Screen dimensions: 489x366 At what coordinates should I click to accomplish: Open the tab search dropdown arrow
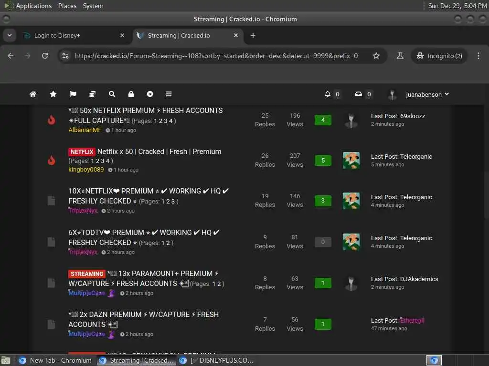[10, 35]
